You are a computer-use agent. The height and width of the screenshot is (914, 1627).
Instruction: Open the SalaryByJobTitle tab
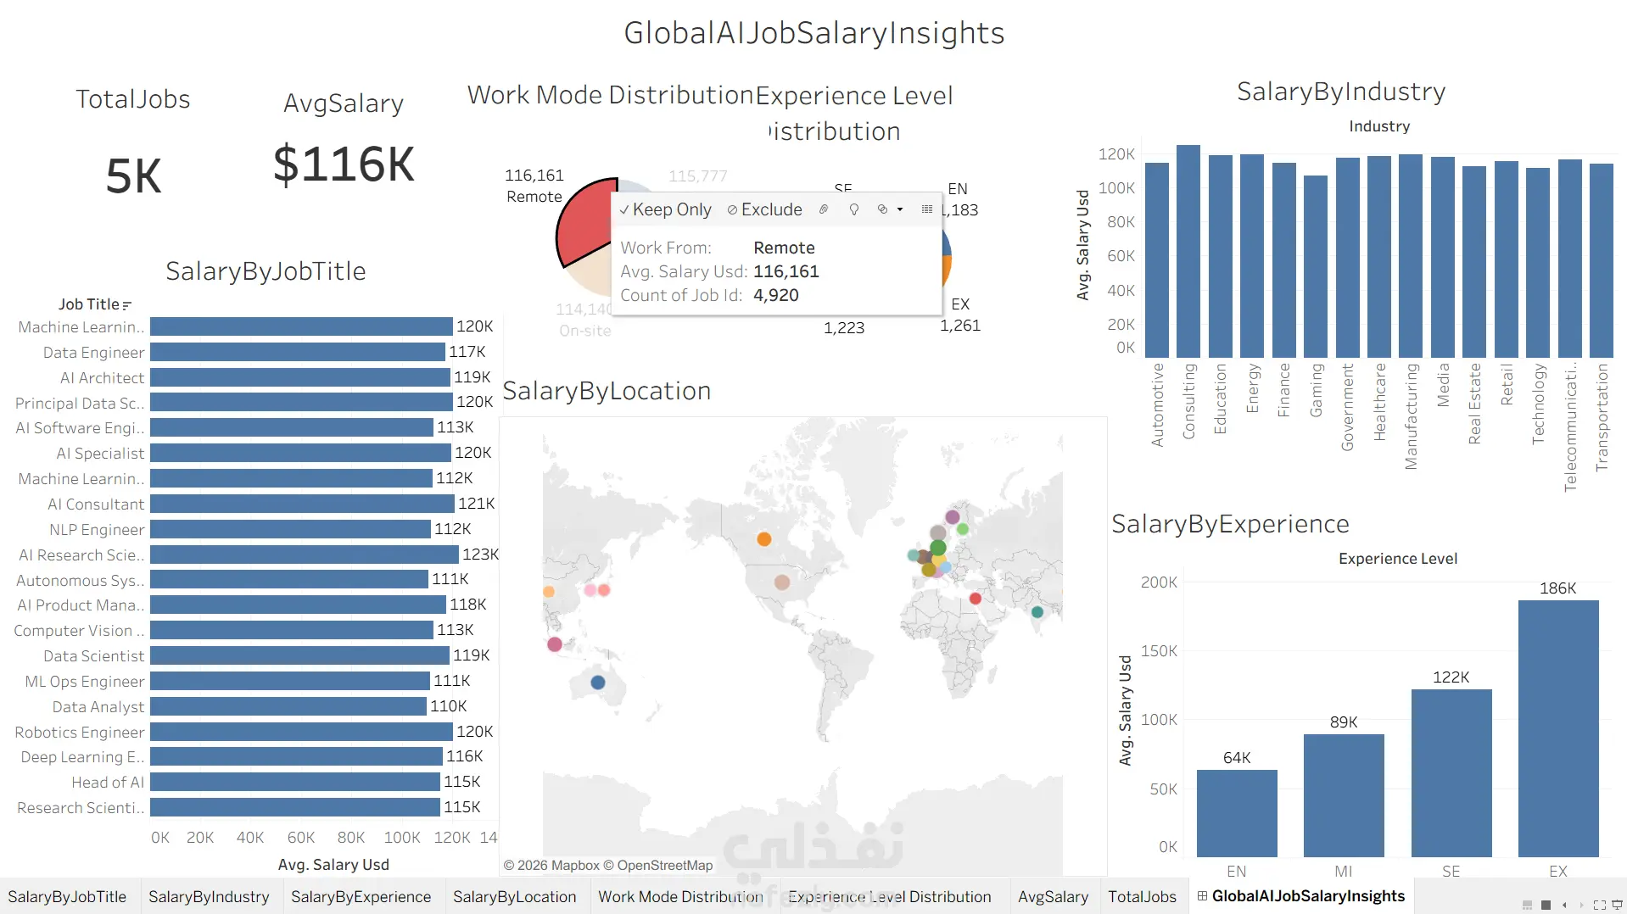pos(67,896)
